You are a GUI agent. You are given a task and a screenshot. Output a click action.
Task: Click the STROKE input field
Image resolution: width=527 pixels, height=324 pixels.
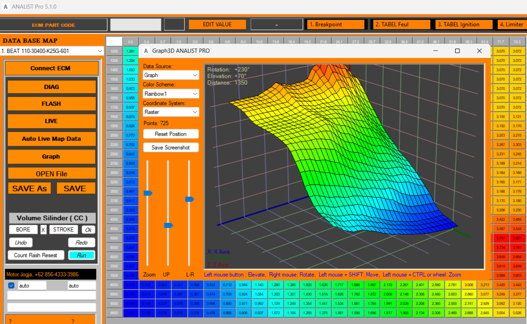[64, 229]
